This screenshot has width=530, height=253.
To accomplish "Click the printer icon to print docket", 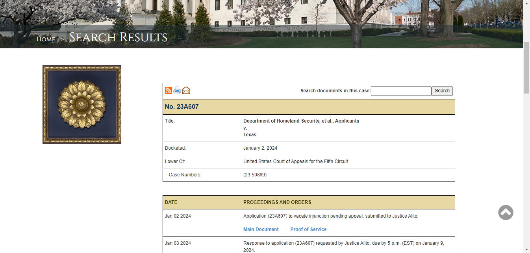I will point(177,90).
